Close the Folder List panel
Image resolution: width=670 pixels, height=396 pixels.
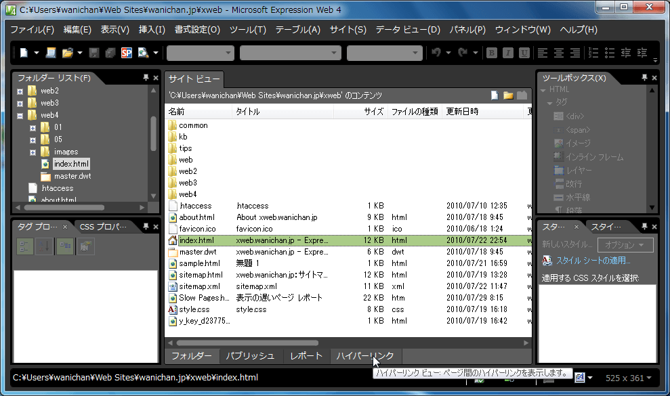pos(156,78)
